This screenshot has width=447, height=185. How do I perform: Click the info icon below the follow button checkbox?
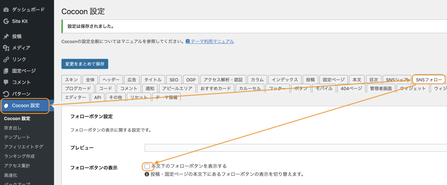coord(146,174)
